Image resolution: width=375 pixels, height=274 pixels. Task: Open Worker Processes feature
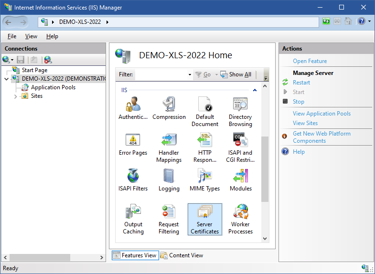(241, 219)
